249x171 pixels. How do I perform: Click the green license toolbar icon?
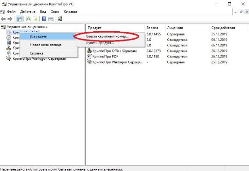(x=60, y=19)
